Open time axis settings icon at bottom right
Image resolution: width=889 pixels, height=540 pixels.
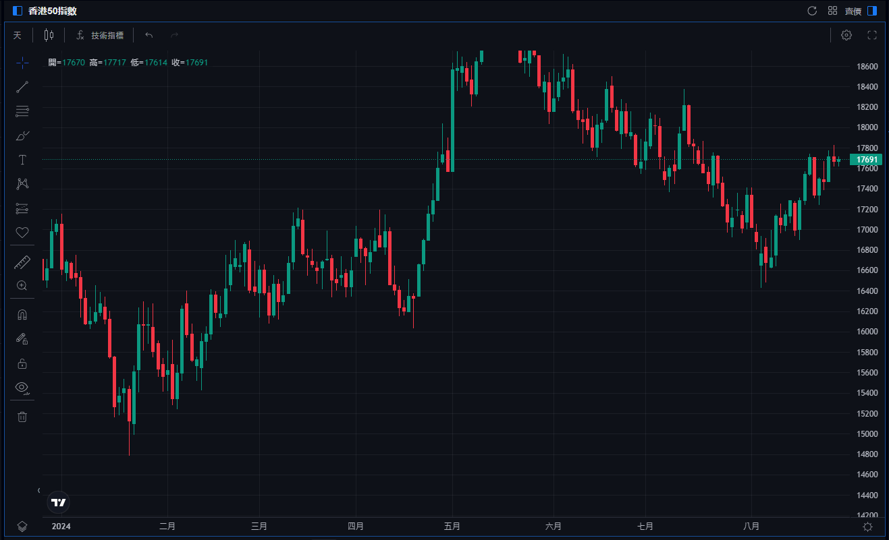point(867,527)
